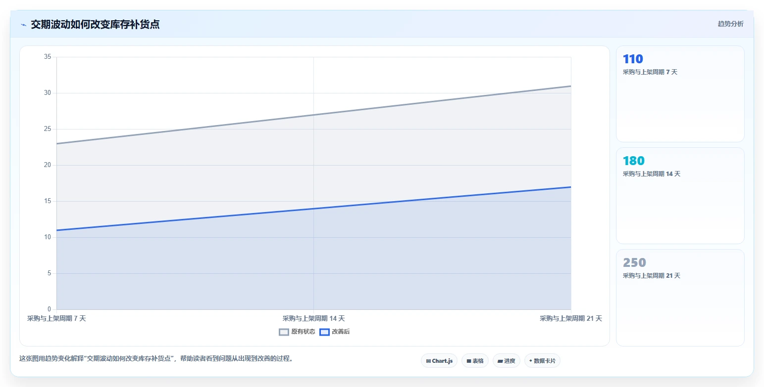The height and width of the screenshot is (387, 764).
Task: Click the blue line end point at 21 天
Action: 571,187
